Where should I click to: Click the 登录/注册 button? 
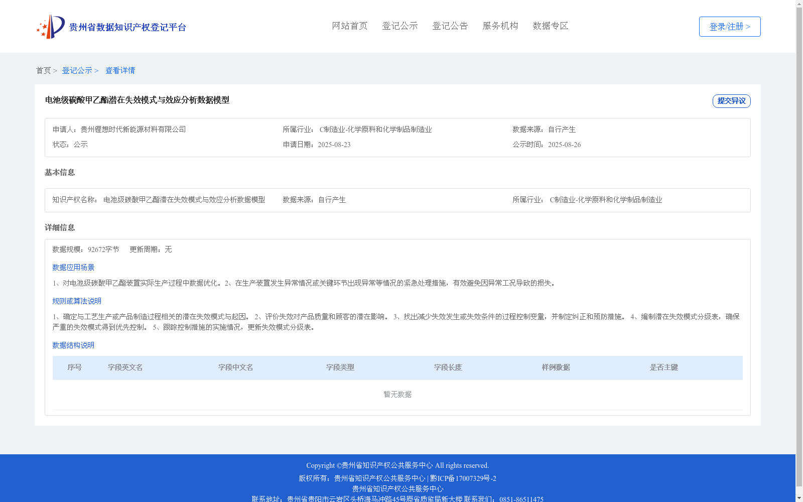point(730,27)
